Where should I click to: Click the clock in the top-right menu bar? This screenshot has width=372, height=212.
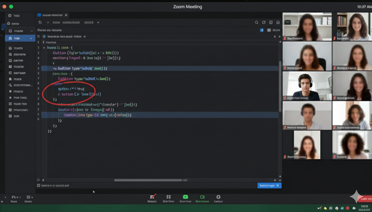364,7
